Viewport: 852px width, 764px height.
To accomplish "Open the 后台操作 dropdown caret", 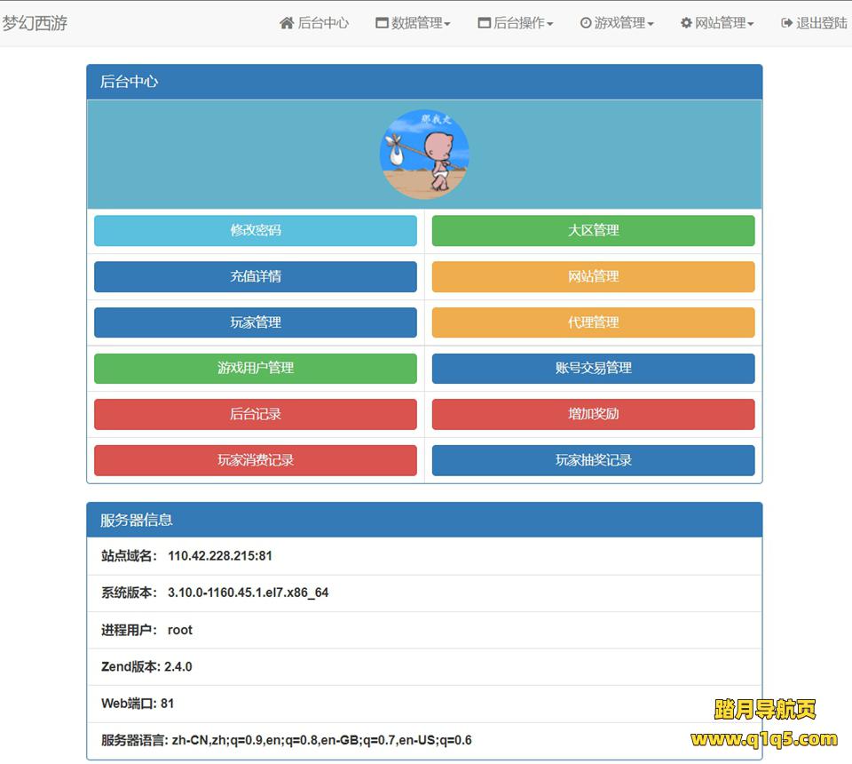I will pos(550,24).
